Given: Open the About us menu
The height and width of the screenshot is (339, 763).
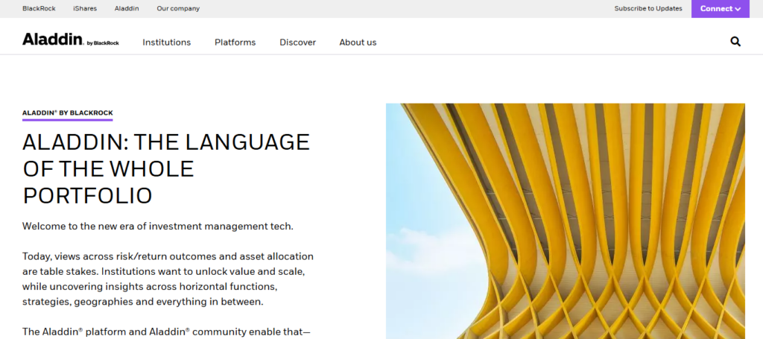Looking at the screenshot, I should tap(358, 42).
